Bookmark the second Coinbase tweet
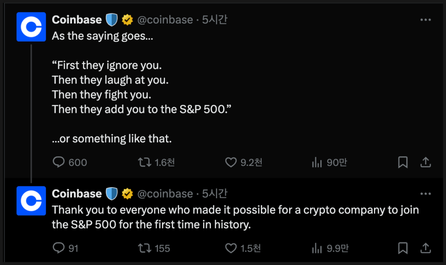The height and width of the screenshot is (265, 446). tap(403, 248)
